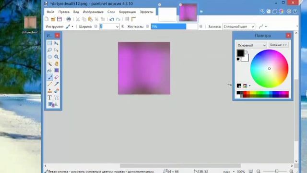Select the black primary color swatch
This screenshot has height=173, width=307.
[240, 53]
